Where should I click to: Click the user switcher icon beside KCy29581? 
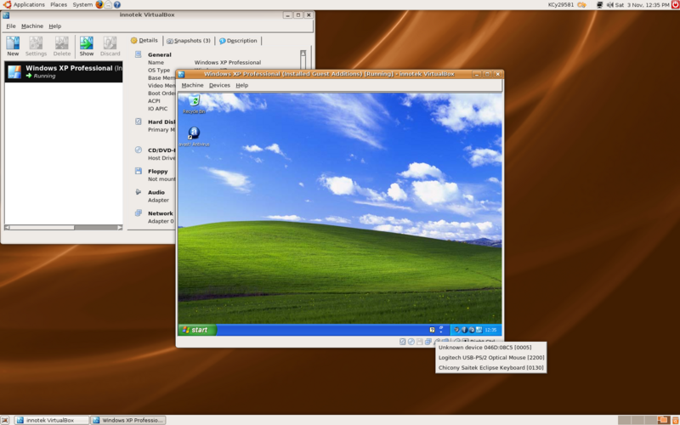coord(581,5)
